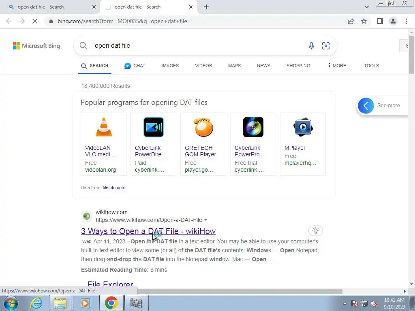The width and height of the screenshot is (415, 311).
Task: Show hidden system tray icons arrow
Action: click(344, 303)
